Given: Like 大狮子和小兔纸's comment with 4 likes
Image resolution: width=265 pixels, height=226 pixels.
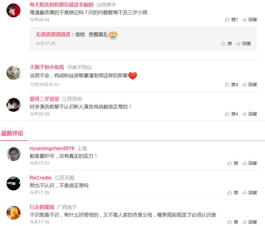Looking at the screenshot, I should (x=231, y=84).
